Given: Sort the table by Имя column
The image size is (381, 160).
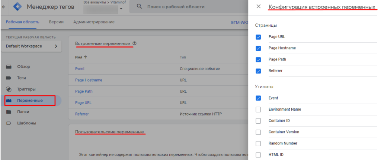Looking at the screenshot, I should coord(81,57).
